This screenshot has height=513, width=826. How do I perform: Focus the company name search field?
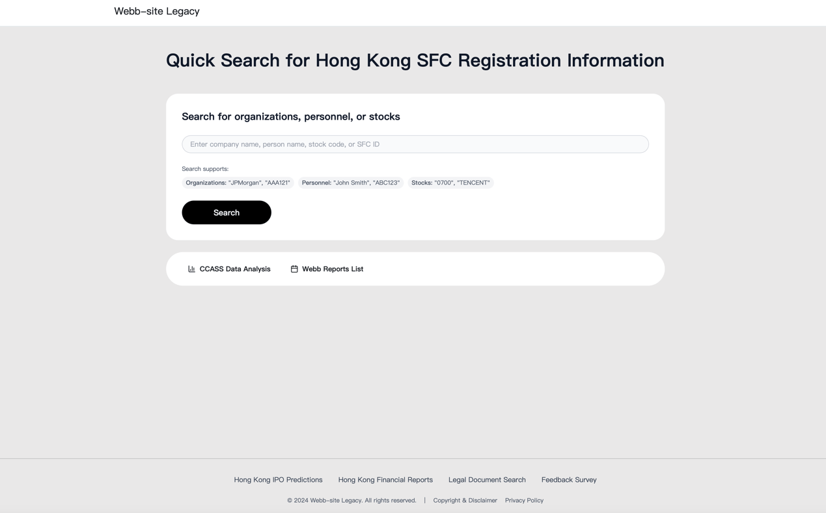click(415, 144)
